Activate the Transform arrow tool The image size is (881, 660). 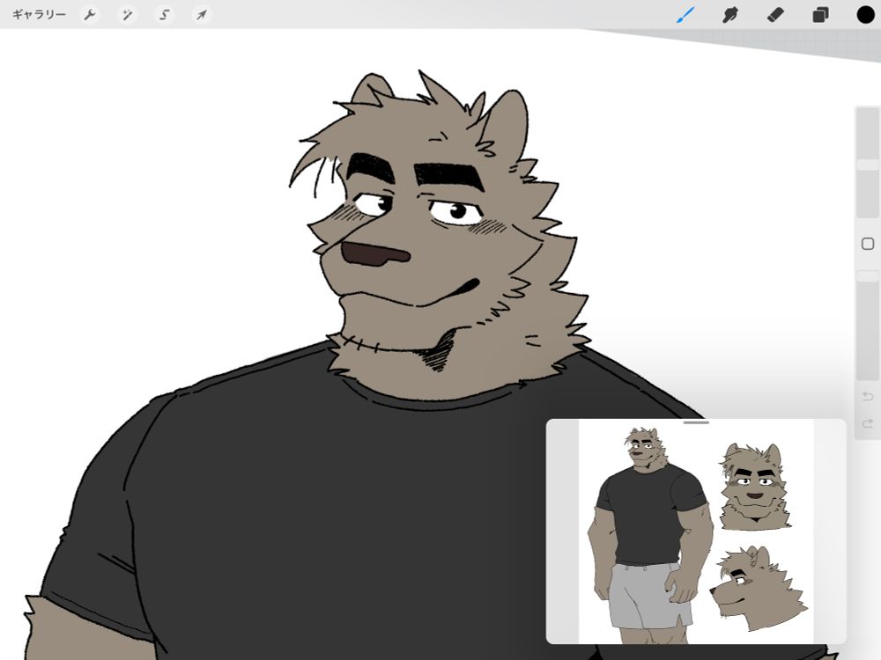[x=201, y=15]
